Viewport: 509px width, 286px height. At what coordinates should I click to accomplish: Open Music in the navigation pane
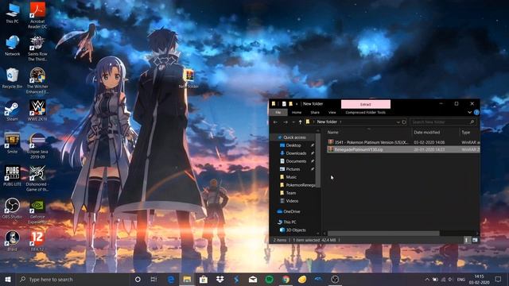(x=291, y=177)
